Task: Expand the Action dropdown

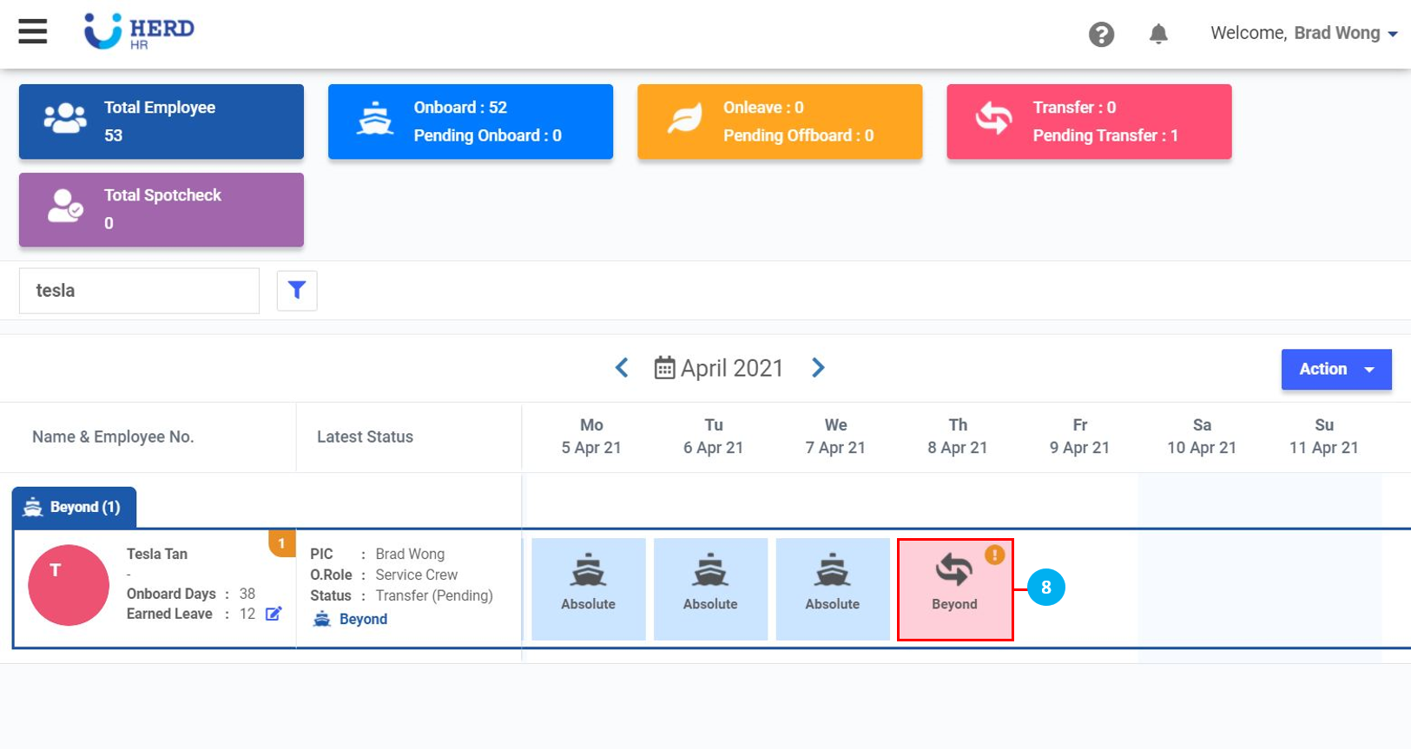Action: pyautogui.click(x=1335, y=369)
